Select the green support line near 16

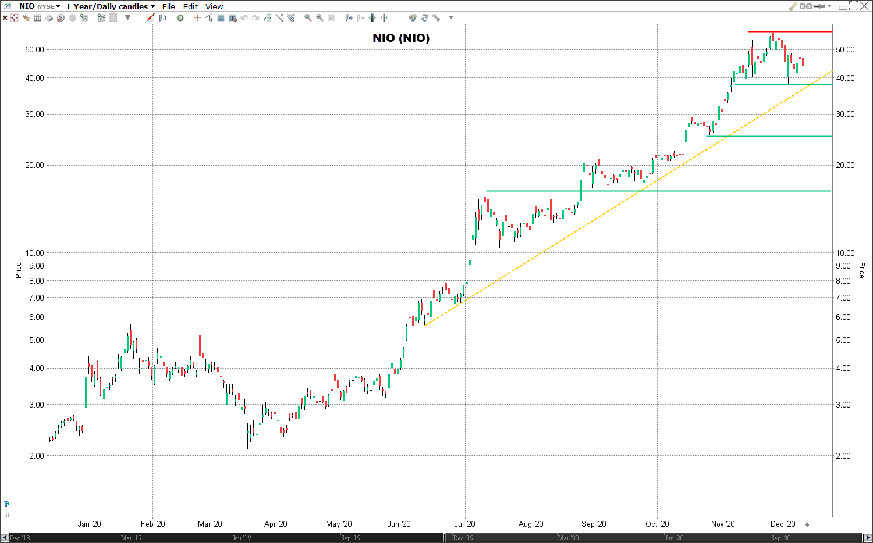(659, 191)
